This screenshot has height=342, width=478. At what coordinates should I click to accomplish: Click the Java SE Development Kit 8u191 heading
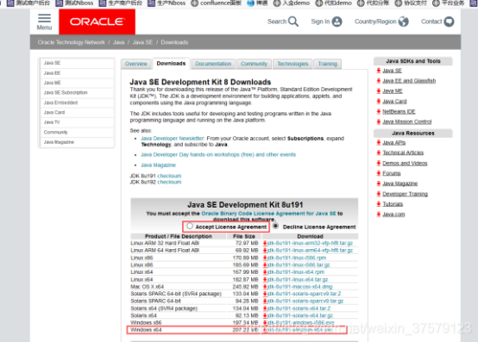coord(245,205)
